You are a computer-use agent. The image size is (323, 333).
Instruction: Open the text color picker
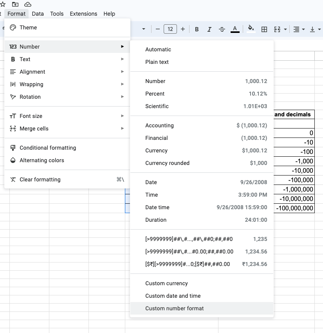(235, 29)
